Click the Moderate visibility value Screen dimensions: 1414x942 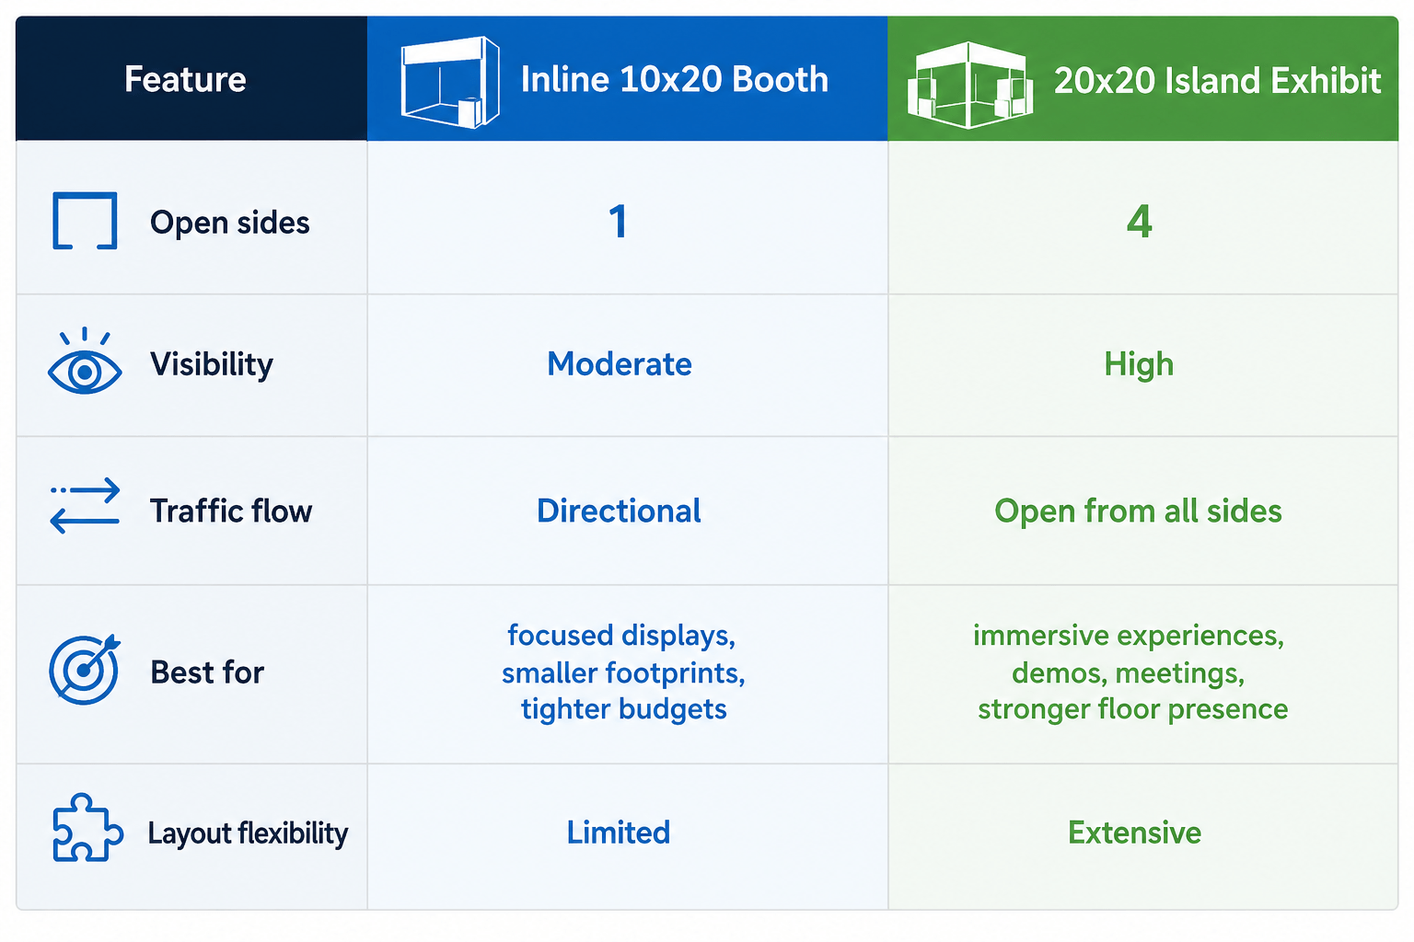620,364
